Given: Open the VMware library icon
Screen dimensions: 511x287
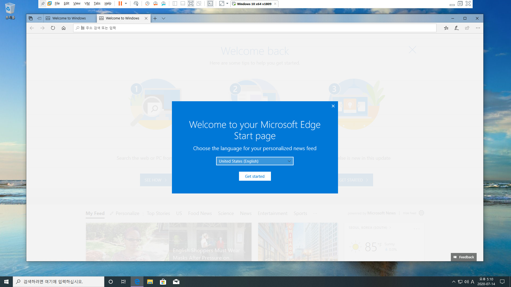Looking at the screenshot, I should point(50,4).
